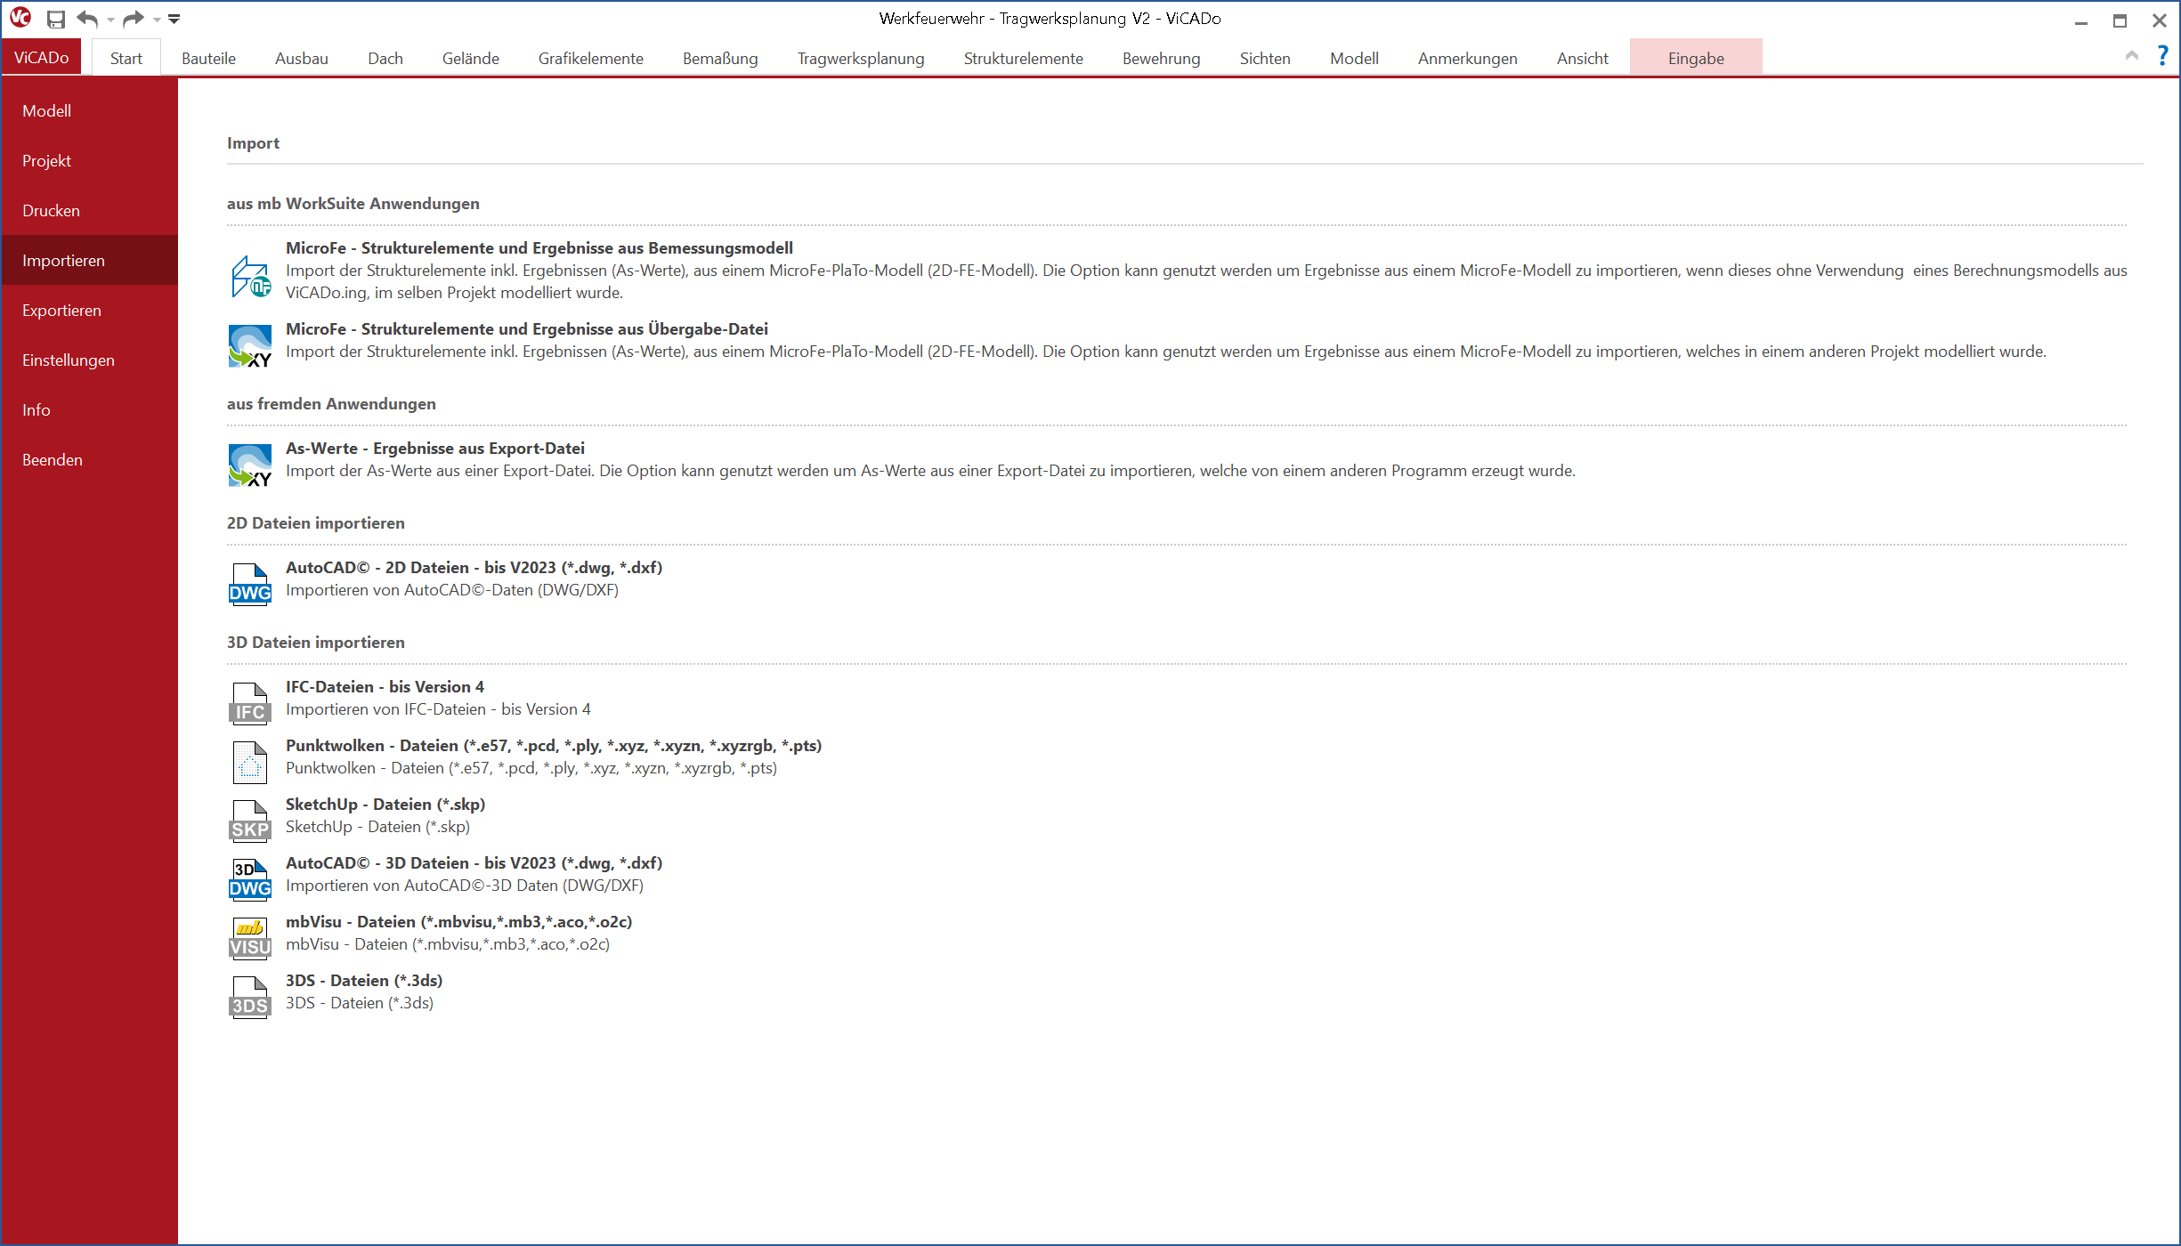Click the Punktwolken point cloud file icon
The width and height of the screenshot is (2181, 1246).
pos(250,763)
